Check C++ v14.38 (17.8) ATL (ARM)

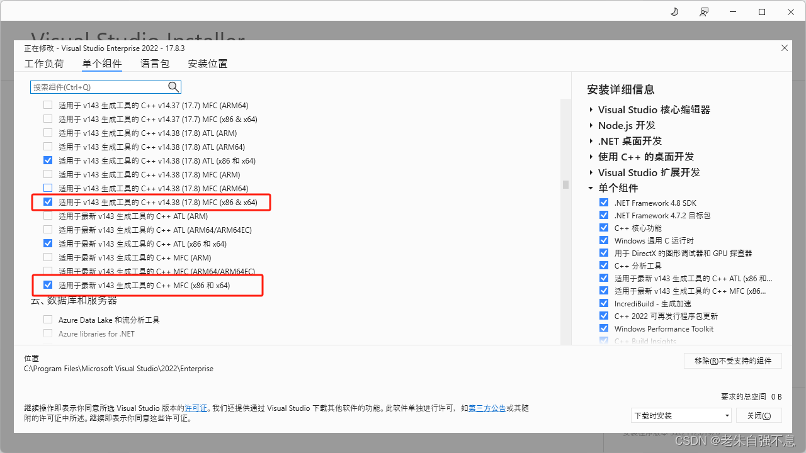coord(48,133)
